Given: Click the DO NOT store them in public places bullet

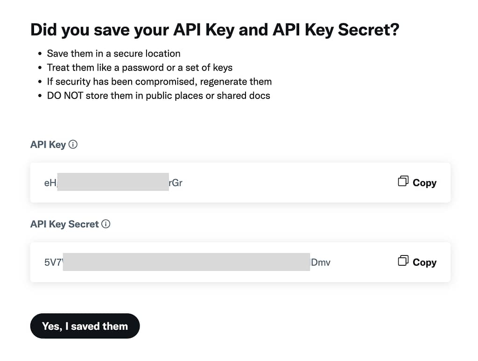Looking at the screenshot, I should [158, 96].
